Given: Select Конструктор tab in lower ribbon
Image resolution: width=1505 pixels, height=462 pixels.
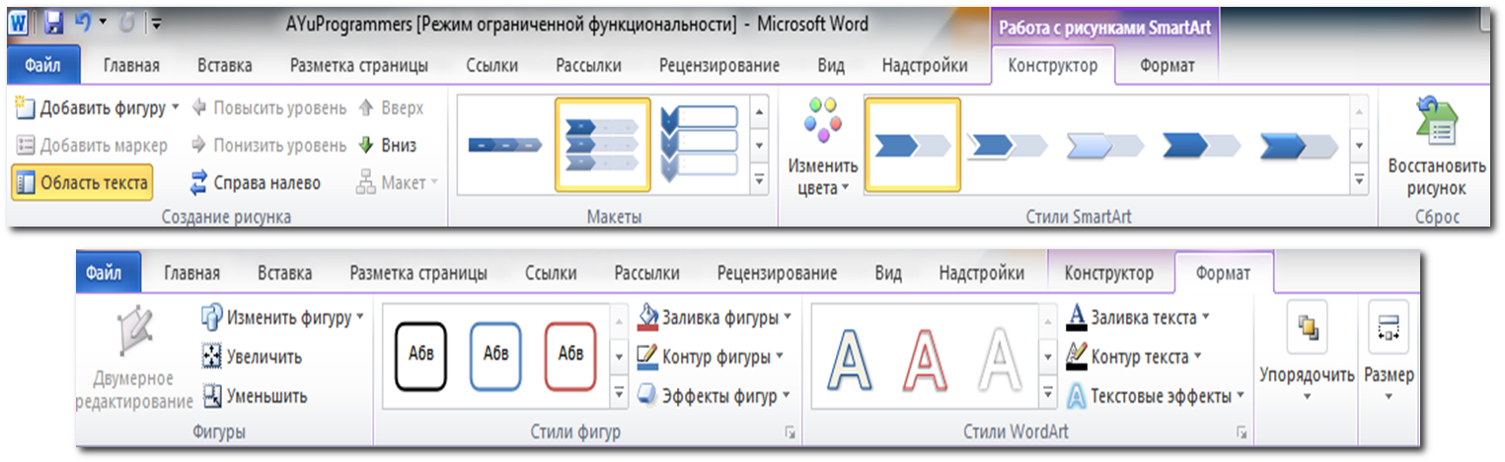Looking at the screenshot, I should [1108, 273].
